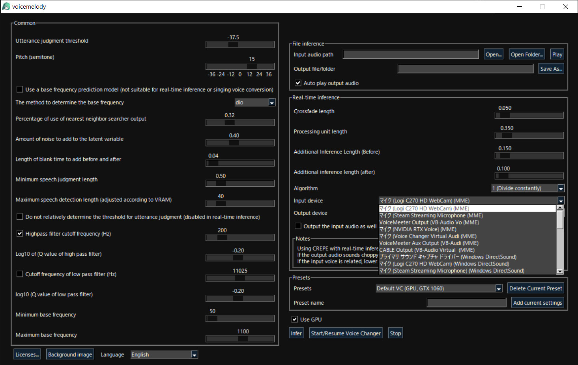Open the Algorithm dropdown
The height and width of the screenshot is (365, 578).
pos(561,188)
